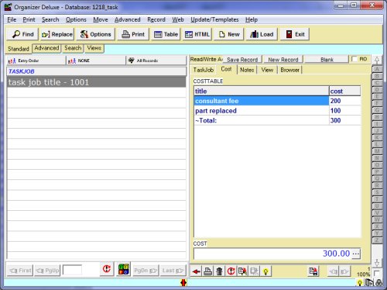387x290 pixels.
Task: Click the next field hand icon
Action: click(x=344, y=271)
